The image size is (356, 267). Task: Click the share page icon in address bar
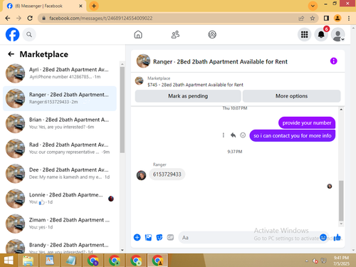(x=301, y=19)
